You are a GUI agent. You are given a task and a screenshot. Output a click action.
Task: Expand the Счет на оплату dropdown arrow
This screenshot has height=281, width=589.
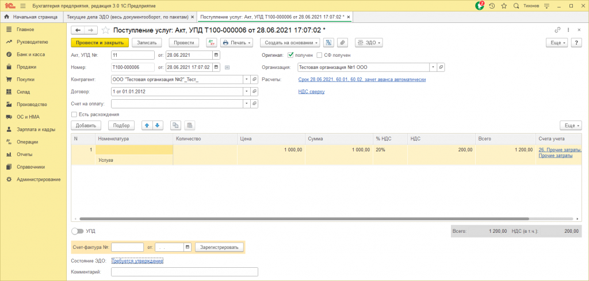click(x=247, y=103)
